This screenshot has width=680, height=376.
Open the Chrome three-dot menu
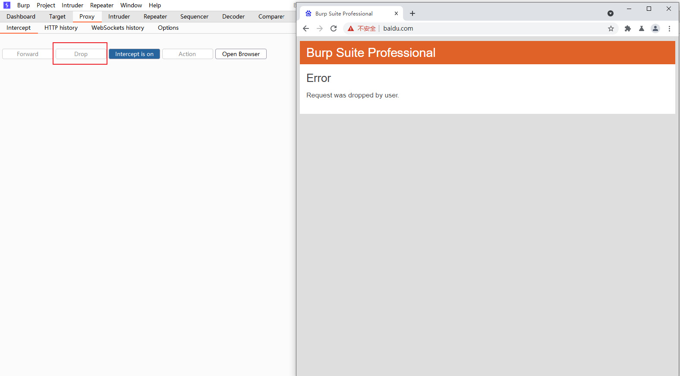pyautogui.click(x=669, y=28)
